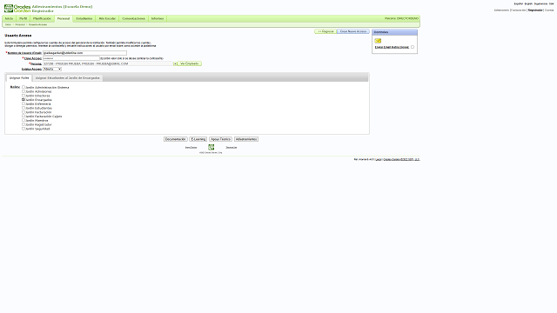
Task: Tick the Jardín Administración Sistema role checkbox
Action: pyautogui.click(x=23, y=87)
